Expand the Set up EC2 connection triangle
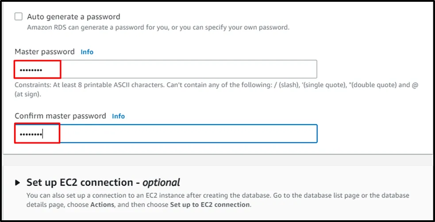Image resolution: width=435 pixels, height=222 pixels. (x=18, y=182)
